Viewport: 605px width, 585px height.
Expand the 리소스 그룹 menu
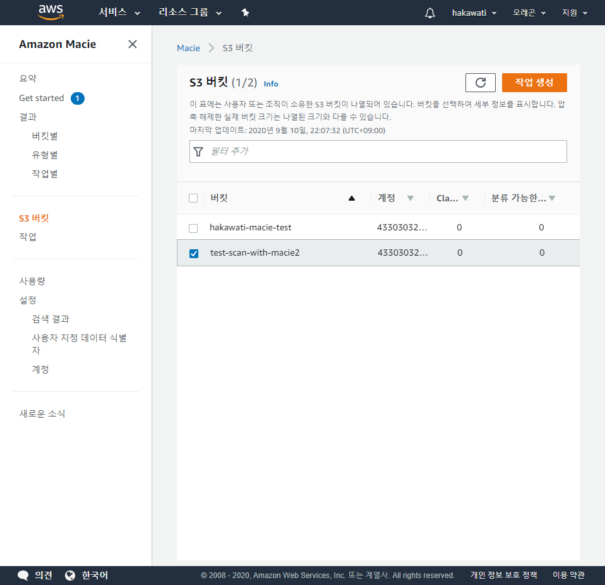[190, 13]
